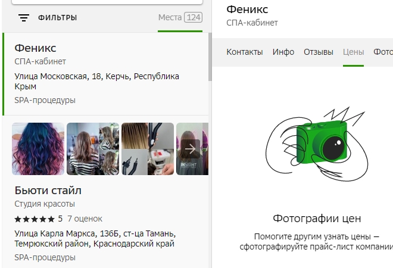Open the third salon photo thumbnail
Viewport: 393px width, 268px height.
[147, 149]
